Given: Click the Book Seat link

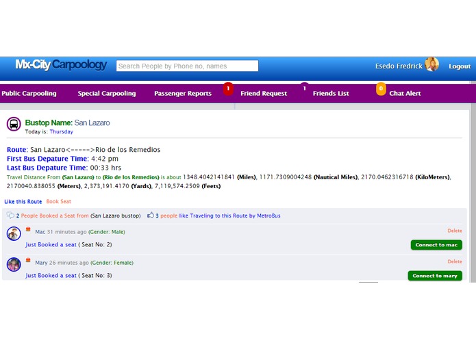Looking at the screenshot, I should (59, 202).
